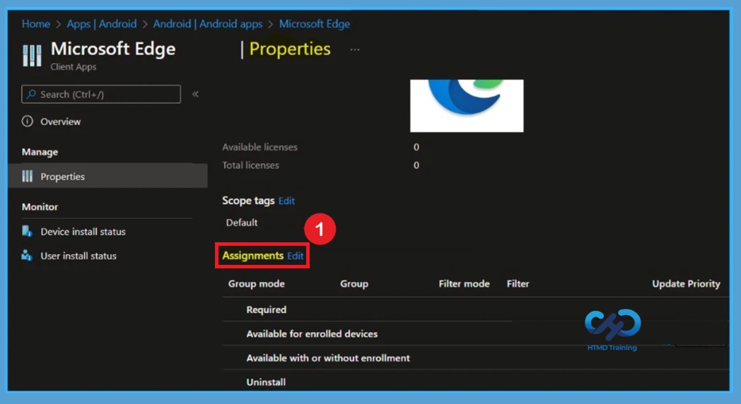Viewport: 741px width, 404px height.
Task: Click the Group column header
Action: coord(354,284)
